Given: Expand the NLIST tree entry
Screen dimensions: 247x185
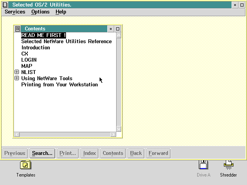Looking at the screenshot, I should (x=17, y=72).
